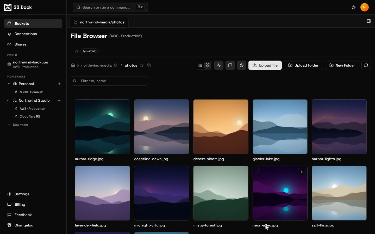Viewport: 375px width, 234px height.
Task: Refresh the file listing
Action: [366, 65]
